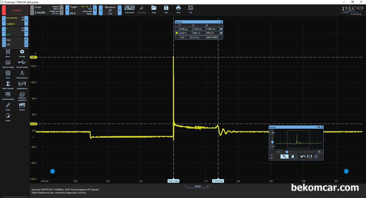This screenshot has width=366, height=198.
Task: Reset zoom with undo 1:1 button
Action: click(307, 156)
